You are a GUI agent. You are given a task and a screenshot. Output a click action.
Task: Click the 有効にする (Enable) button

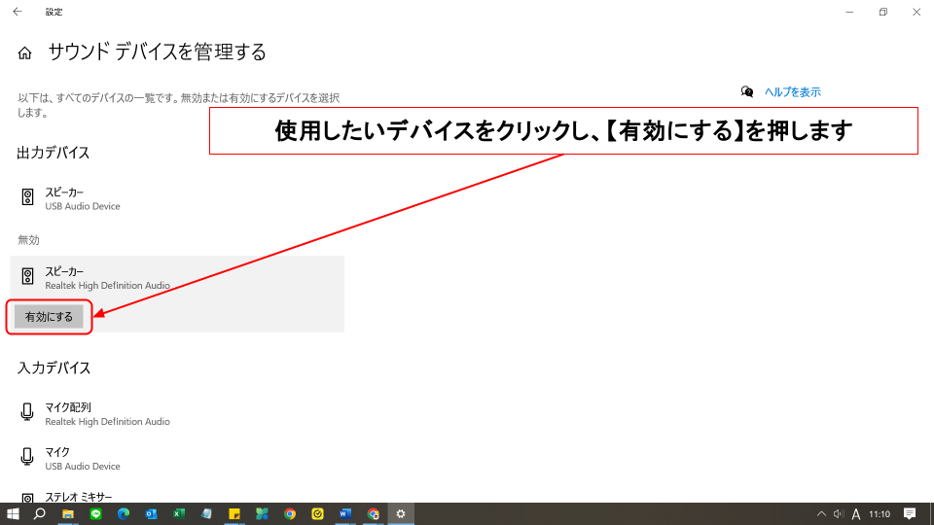[x=49, y=317]
